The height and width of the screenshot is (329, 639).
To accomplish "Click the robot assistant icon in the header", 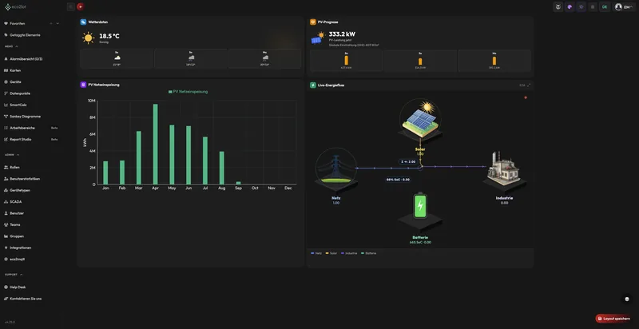I will click(x=558, y=6).
